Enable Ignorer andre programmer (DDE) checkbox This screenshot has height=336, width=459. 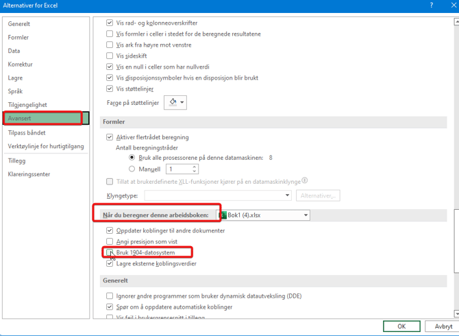[110, 296]
